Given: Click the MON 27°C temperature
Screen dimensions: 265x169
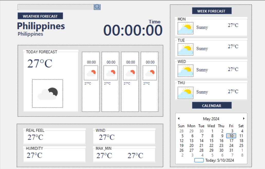Looking at the screenshot, I should [x=233, y=25].
